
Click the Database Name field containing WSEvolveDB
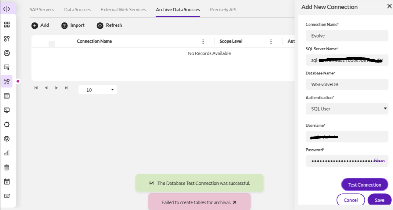347,84
